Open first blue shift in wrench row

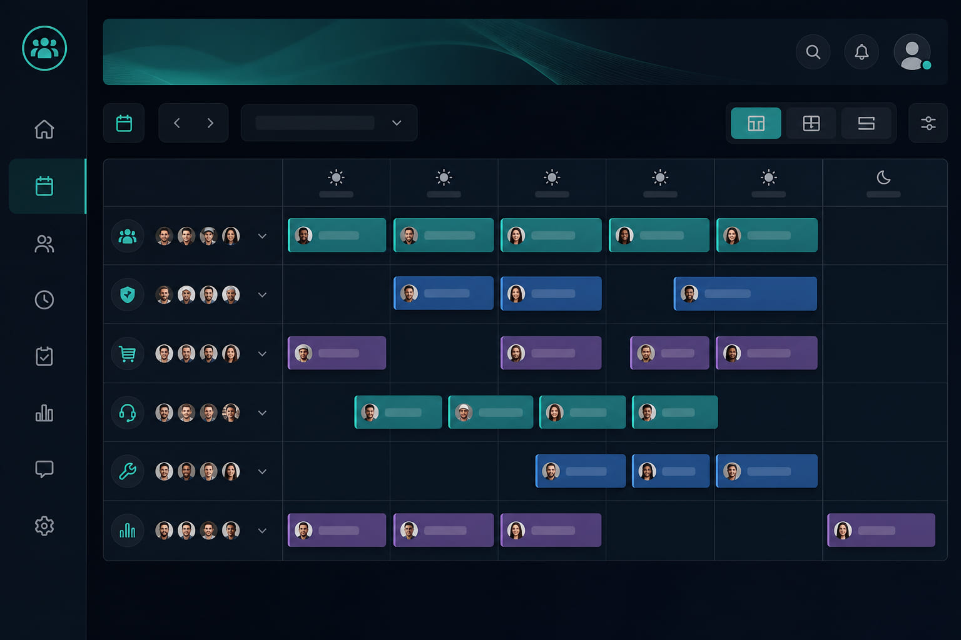[x=581, y=471]
